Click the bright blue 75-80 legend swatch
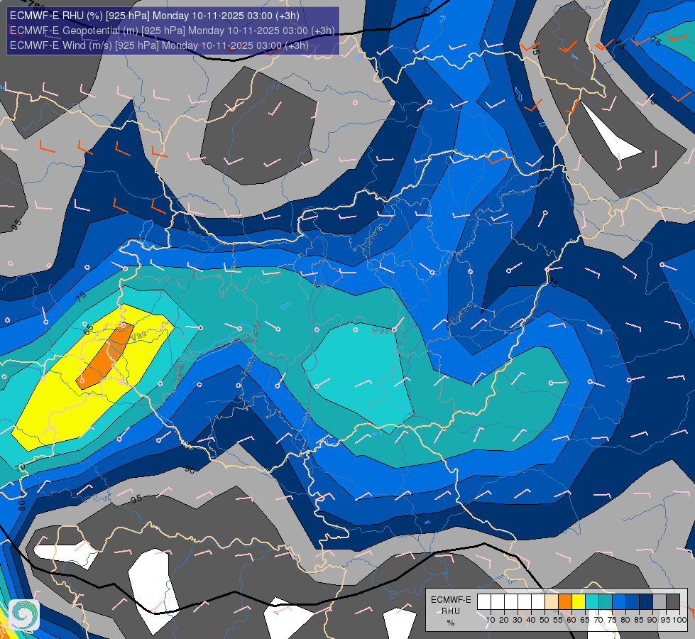Screen dimensions: 695x639 click(619, 602)
